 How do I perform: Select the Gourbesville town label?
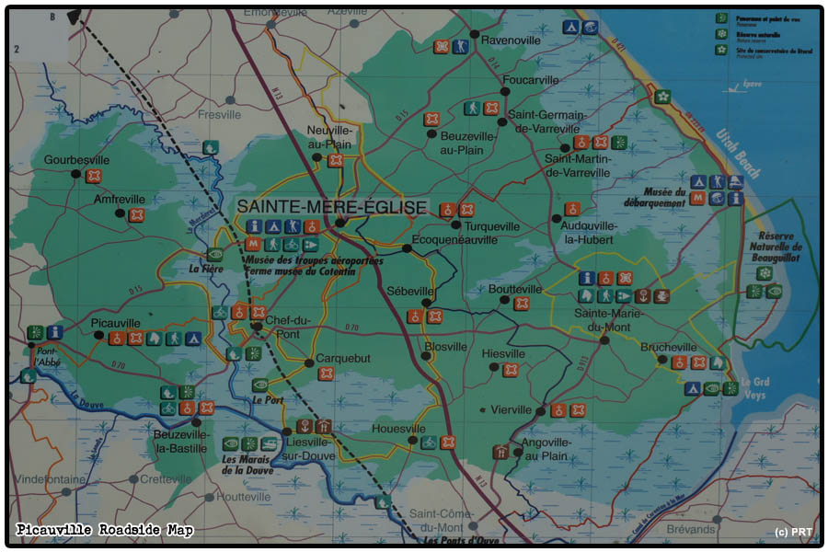point(75,159)
